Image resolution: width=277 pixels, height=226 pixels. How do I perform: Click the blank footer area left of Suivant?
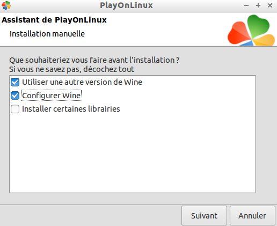coord(90,216)
